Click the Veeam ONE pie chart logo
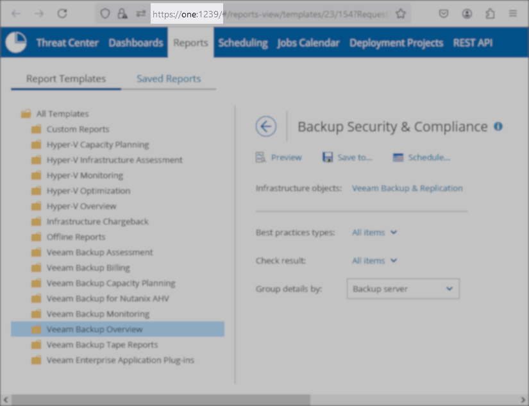 click(15, 42)
